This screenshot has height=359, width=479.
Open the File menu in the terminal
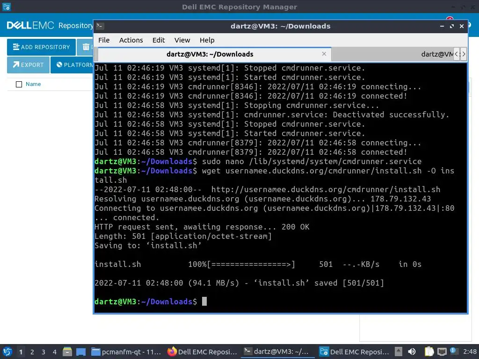(104, 40)
